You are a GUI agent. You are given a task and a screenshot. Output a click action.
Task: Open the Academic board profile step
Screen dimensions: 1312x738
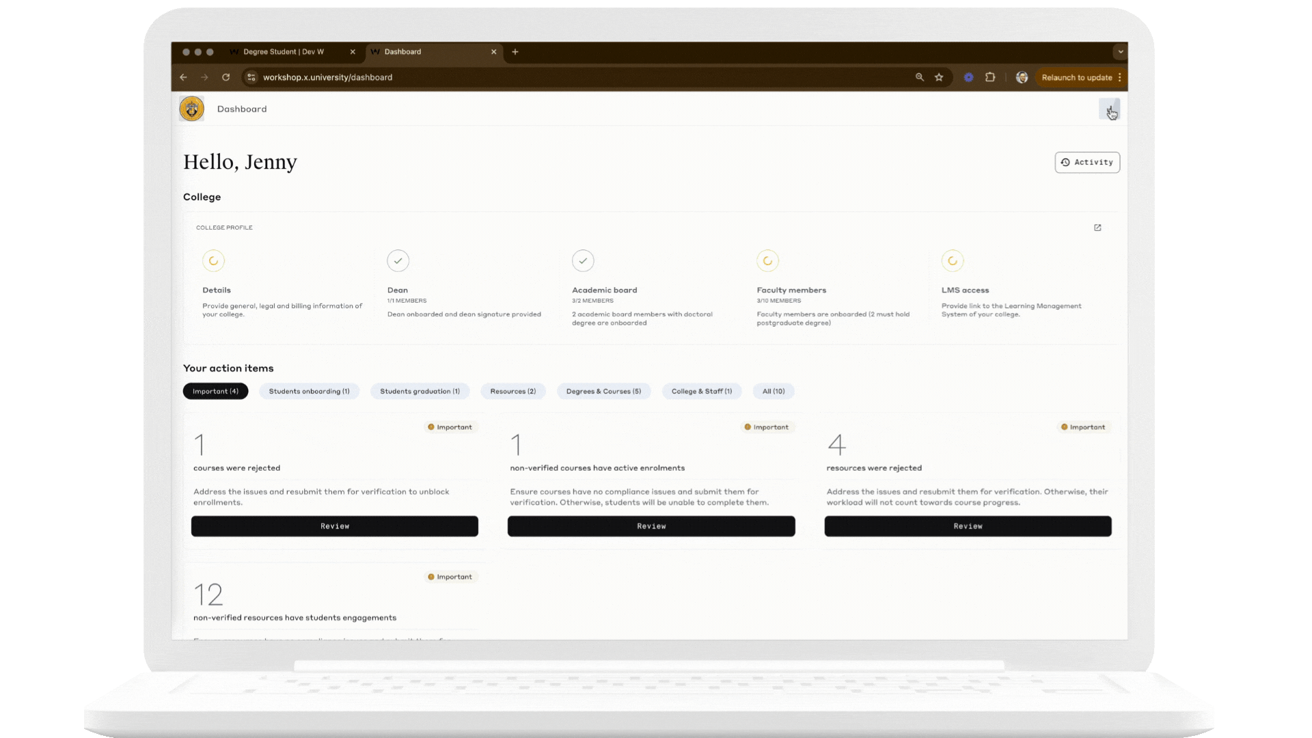point(653,284)
